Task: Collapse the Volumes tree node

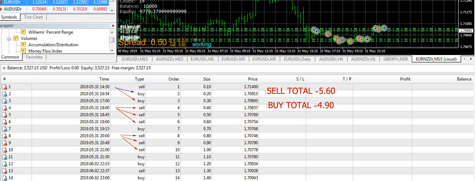Action: [x=9, y=39]
